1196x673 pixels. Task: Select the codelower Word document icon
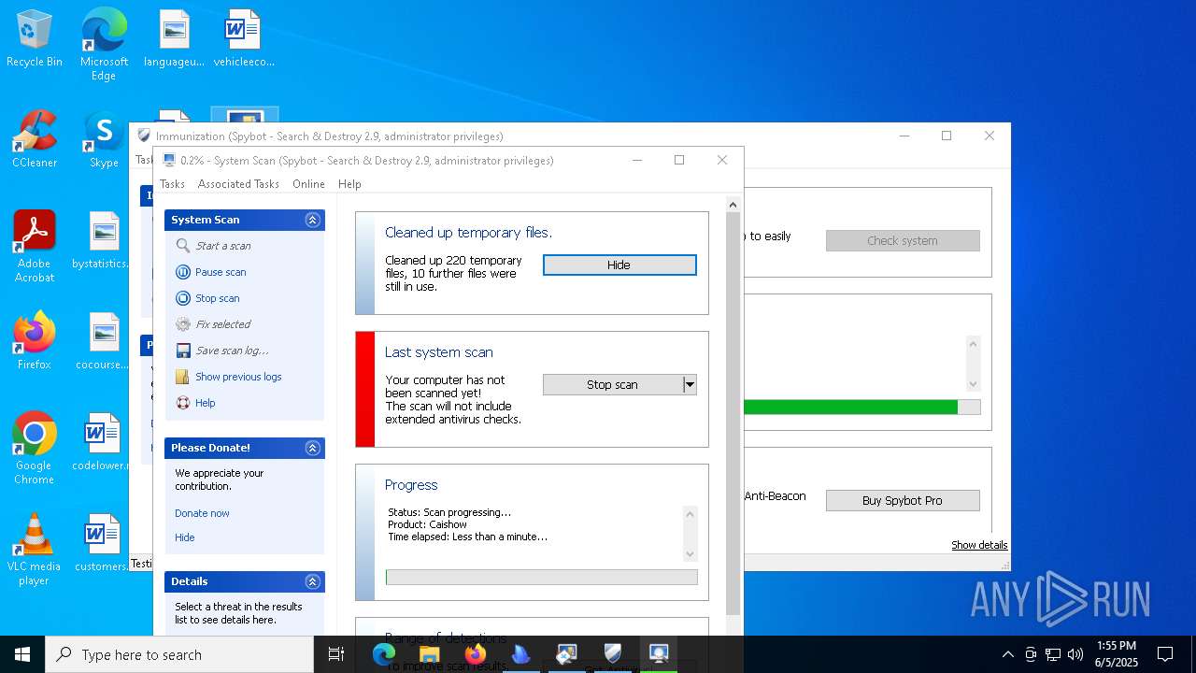(x=101, y=442)
